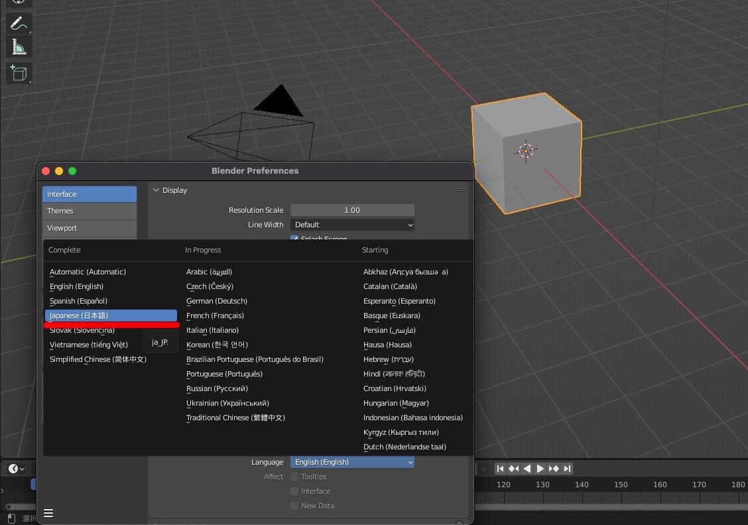Image resolution: width=748 pixels, height=525 pixels.
Task: Enable the Tooltips checkbox under Affect
Action: (294, 476)
